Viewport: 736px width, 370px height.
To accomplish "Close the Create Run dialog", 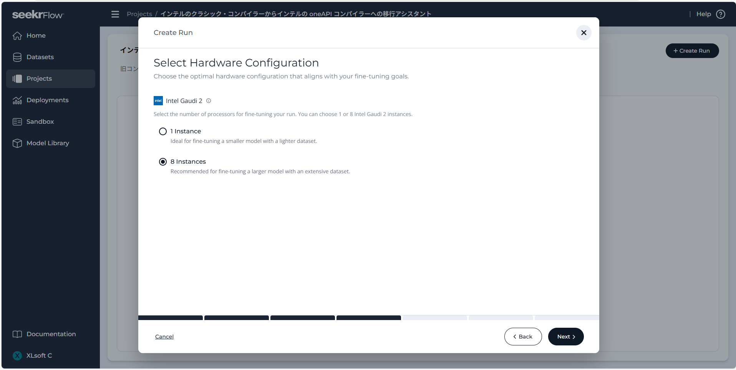I will coord(583,33).
